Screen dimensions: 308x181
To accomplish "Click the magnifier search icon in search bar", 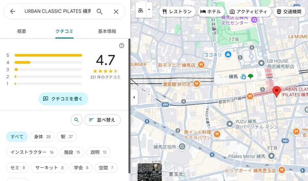I will [100, 12].
